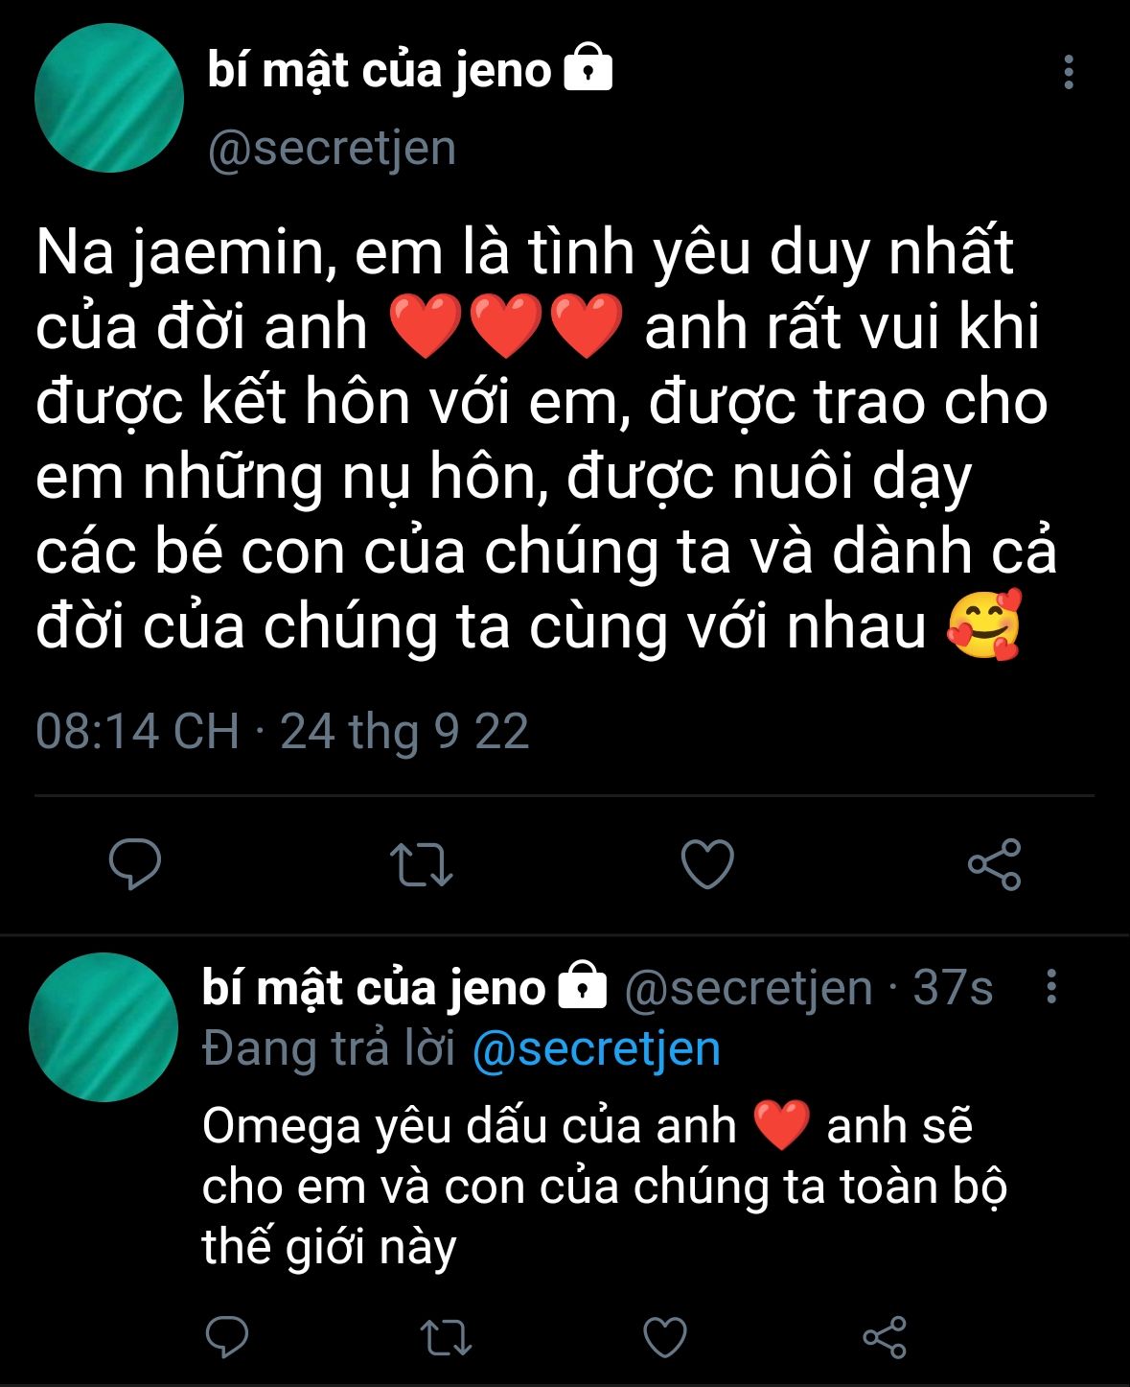Viewport: 1130px width, 1387px height.
Task: Open the reply tweet text Omega yêu dấu
Action: (604, 1187)
